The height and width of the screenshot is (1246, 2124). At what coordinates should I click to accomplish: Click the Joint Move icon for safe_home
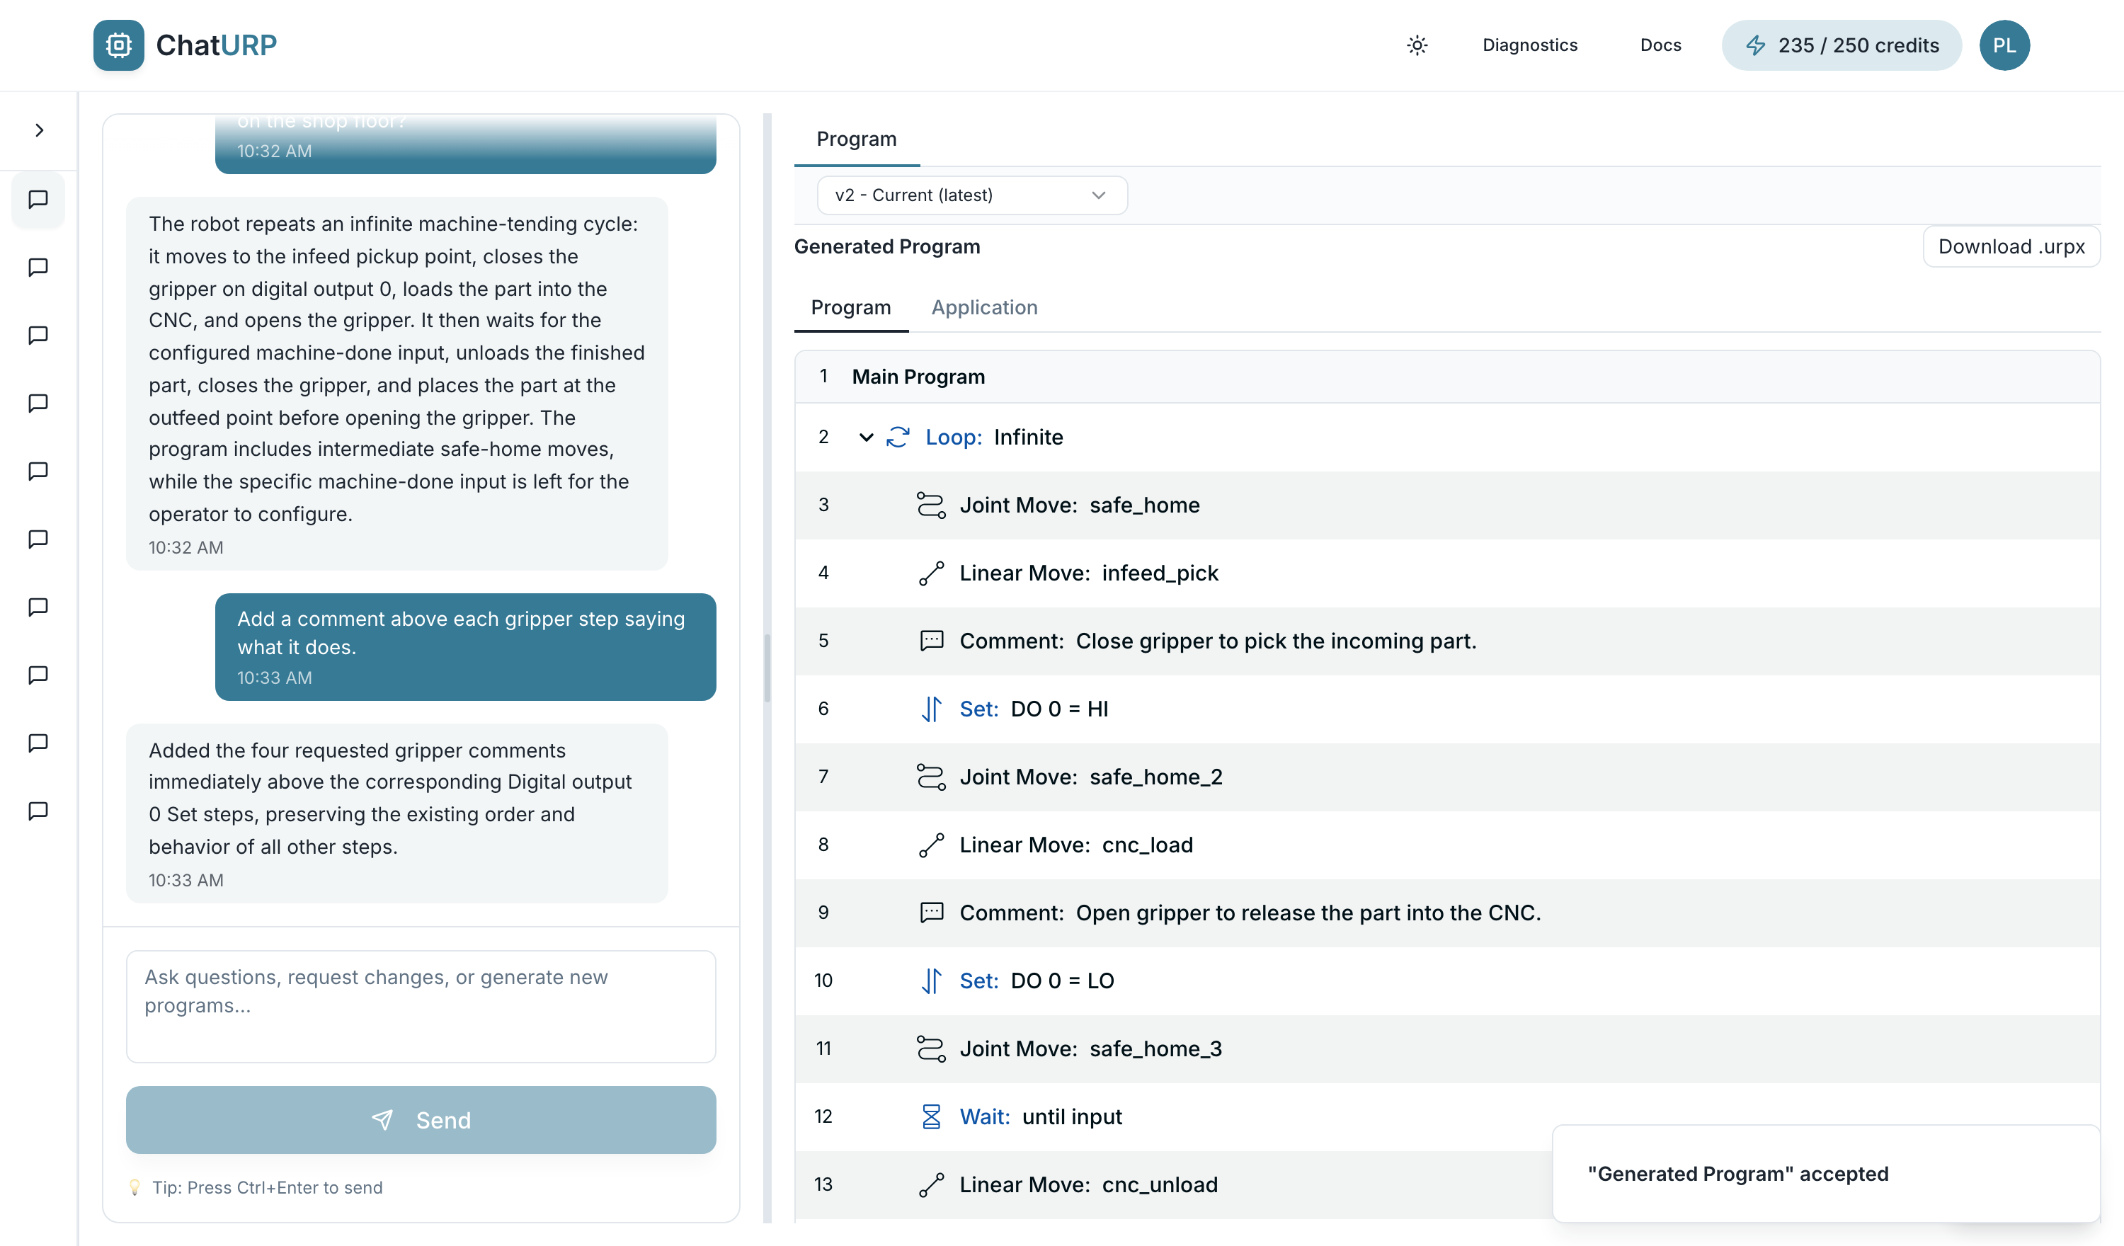click(930, 505)
